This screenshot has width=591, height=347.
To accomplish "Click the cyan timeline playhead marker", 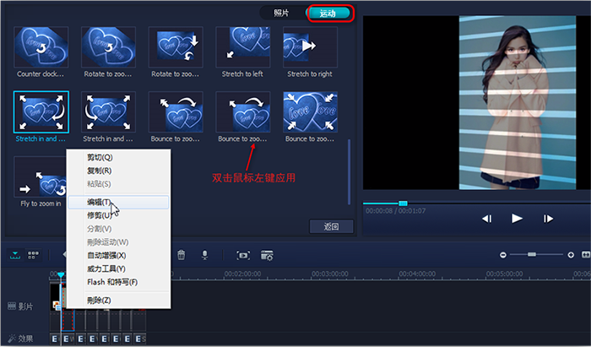I will pos(61,275).
